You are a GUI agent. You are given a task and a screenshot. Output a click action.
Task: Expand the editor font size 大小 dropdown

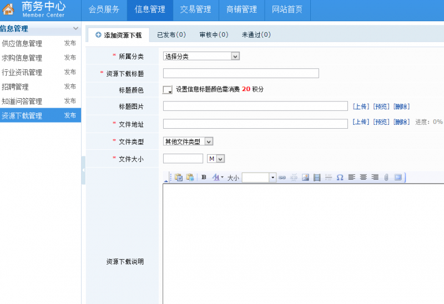pos(273,178)
